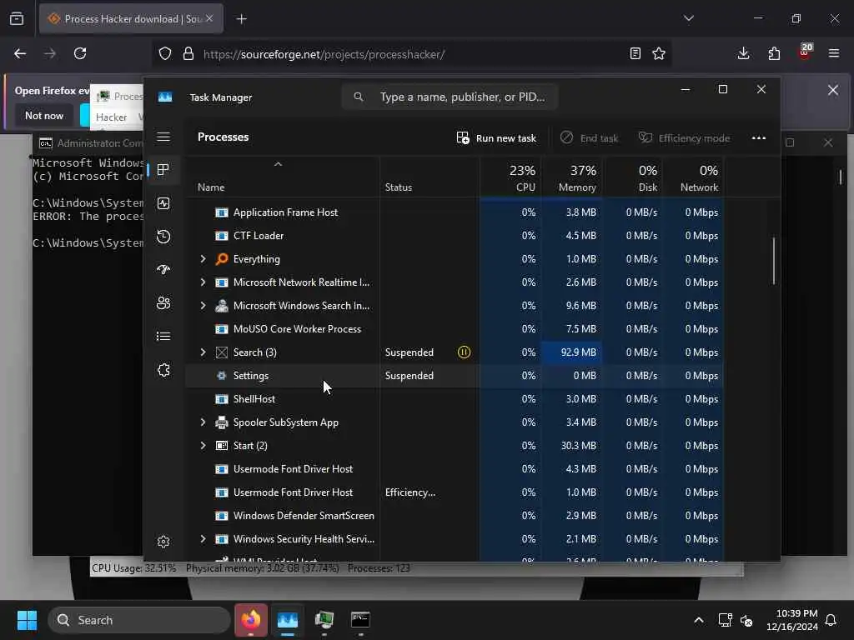Select Application Frame Host process row
Viewport: 854px width, 640px height.
click(x=455, y=212)
